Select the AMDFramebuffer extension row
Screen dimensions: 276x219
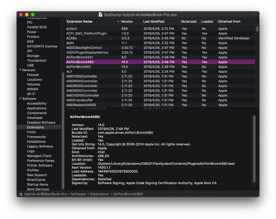160,100
